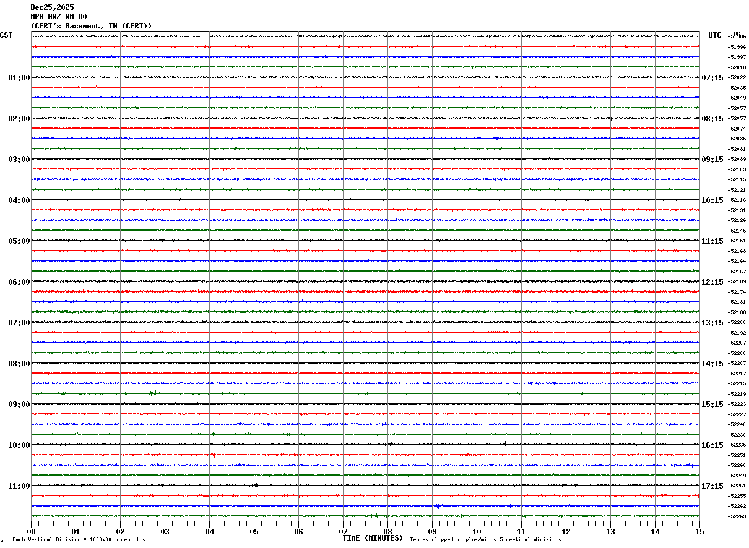The width and height of the screenshot is (749, 548).
Task: Click the 11:15 UTC row label
Action: pos(712,241)
